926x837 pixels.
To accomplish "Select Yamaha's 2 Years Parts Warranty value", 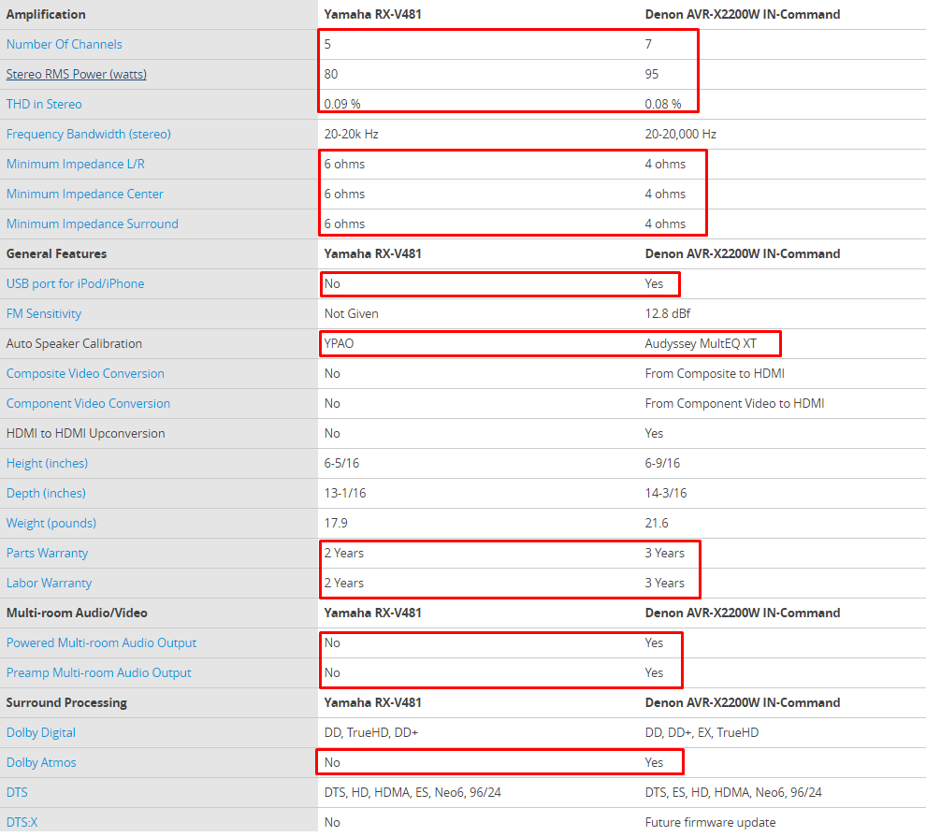I will coord(343,553).
